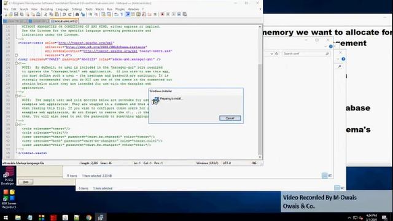Select the PLSQL Developer desktop shortcut
This screenshot has width=393, height=221.
click(x=9, y=176)
